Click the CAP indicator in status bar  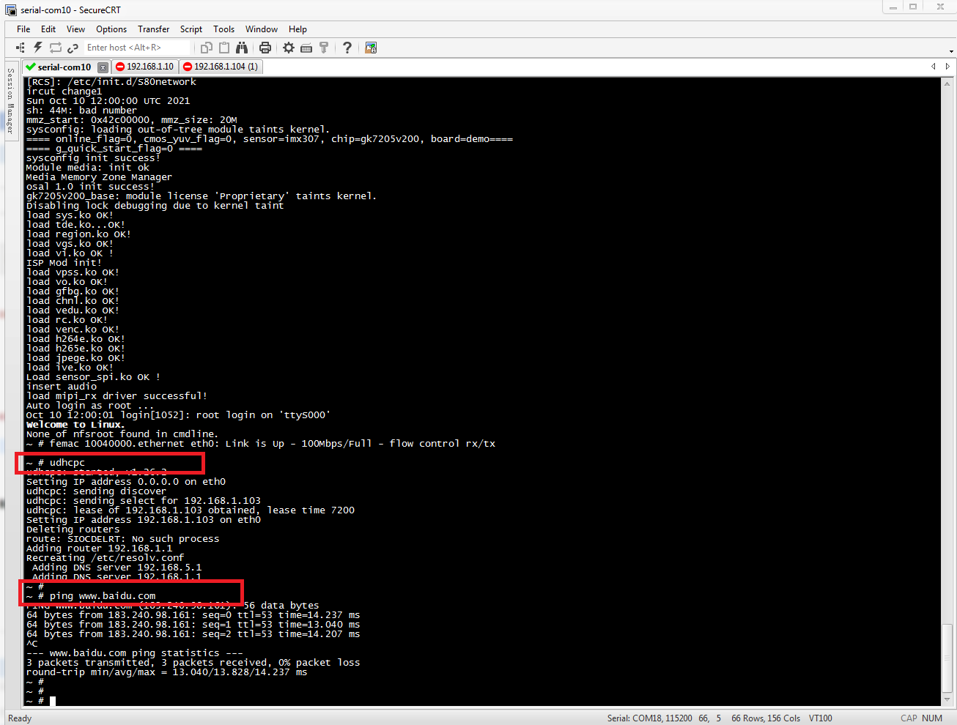pyautogui.click(x=909, y=718)
